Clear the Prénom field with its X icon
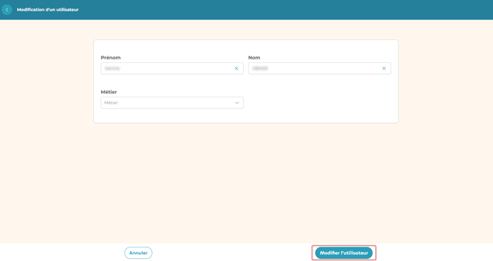493x261 pixels. (236, 69)
